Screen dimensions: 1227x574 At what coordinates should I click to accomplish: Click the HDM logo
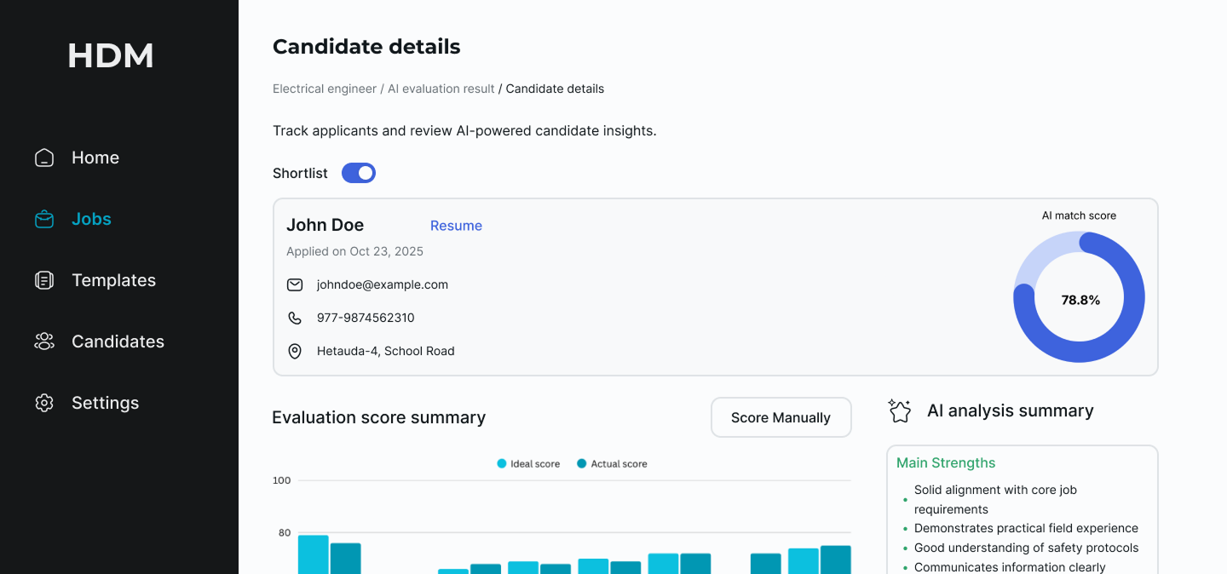click(x=111, y=55)
